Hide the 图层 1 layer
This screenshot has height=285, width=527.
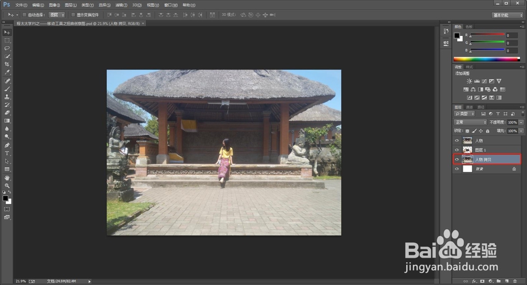click(457, 150)
